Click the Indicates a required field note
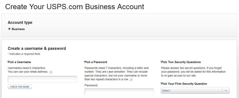The height and width of the screenshot is (98, 239). point(24,54)
